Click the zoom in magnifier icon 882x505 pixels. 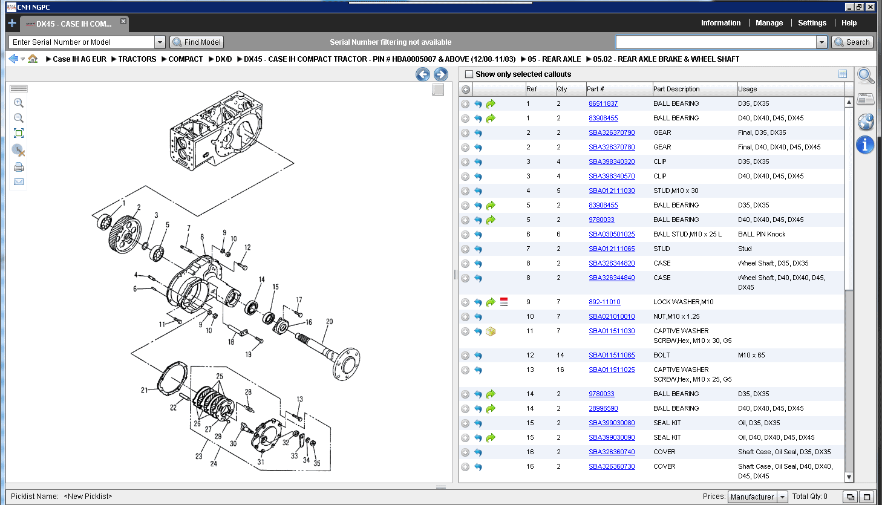(19, 103)
